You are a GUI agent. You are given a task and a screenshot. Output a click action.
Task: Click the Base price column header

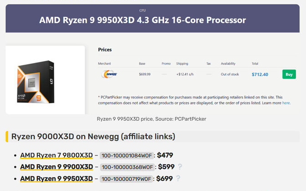pos(142,63)
